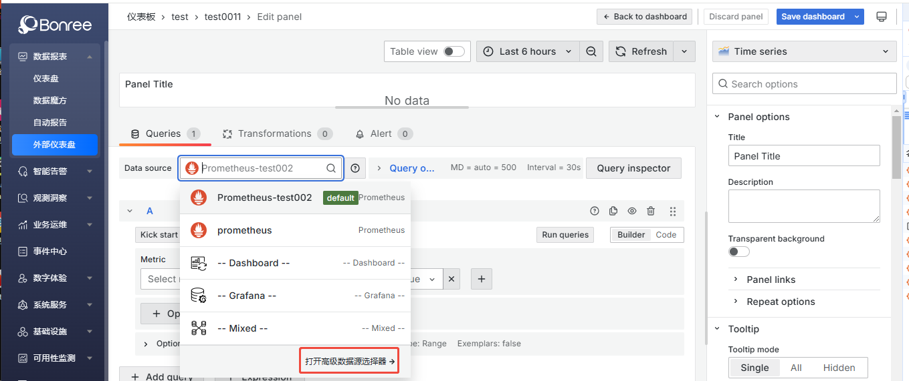Open the Last 6 hours time picker
The image size is (909, 381).
528,51
